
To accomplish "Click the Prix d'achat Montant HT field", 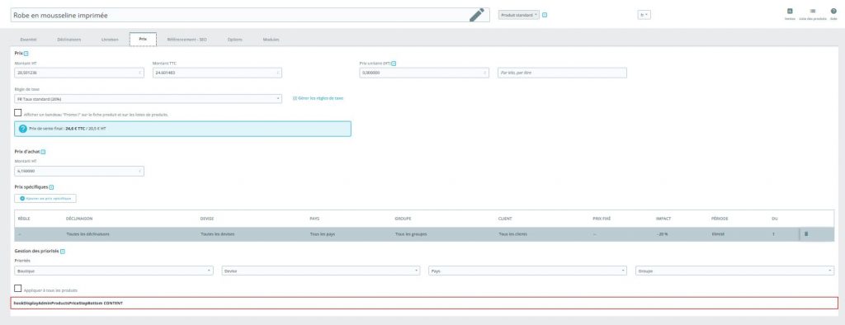I will [79, 171].
